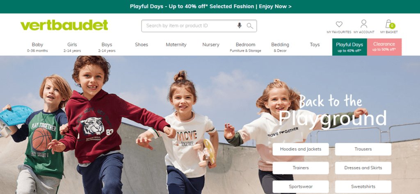The width and height of the screenshot is (420, 194).
Task: Click the Dresses and Skirts button
Action: coord(363,168)
